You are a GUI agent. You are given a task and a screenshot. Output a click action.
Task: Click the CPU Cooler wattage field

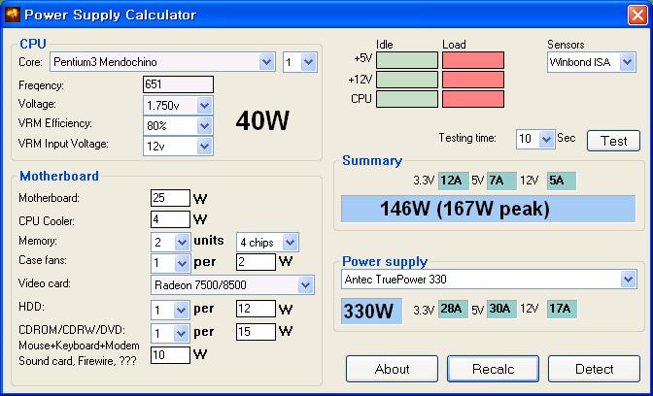pos(170,219)
